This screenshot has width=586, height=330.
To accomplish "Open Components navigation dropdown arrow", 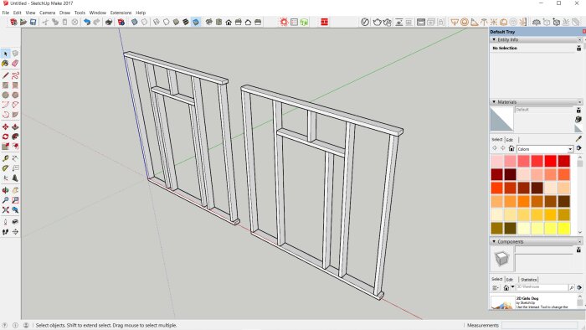I will coord(512,287).
